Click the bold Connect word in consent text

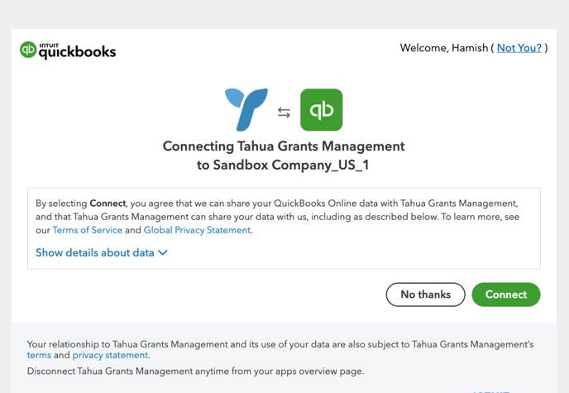coord(108,204)
